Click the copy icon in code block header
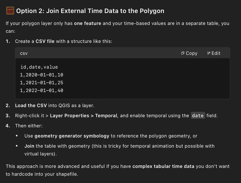This screenshot has height=183, width=241. click(x=183, y=53)
